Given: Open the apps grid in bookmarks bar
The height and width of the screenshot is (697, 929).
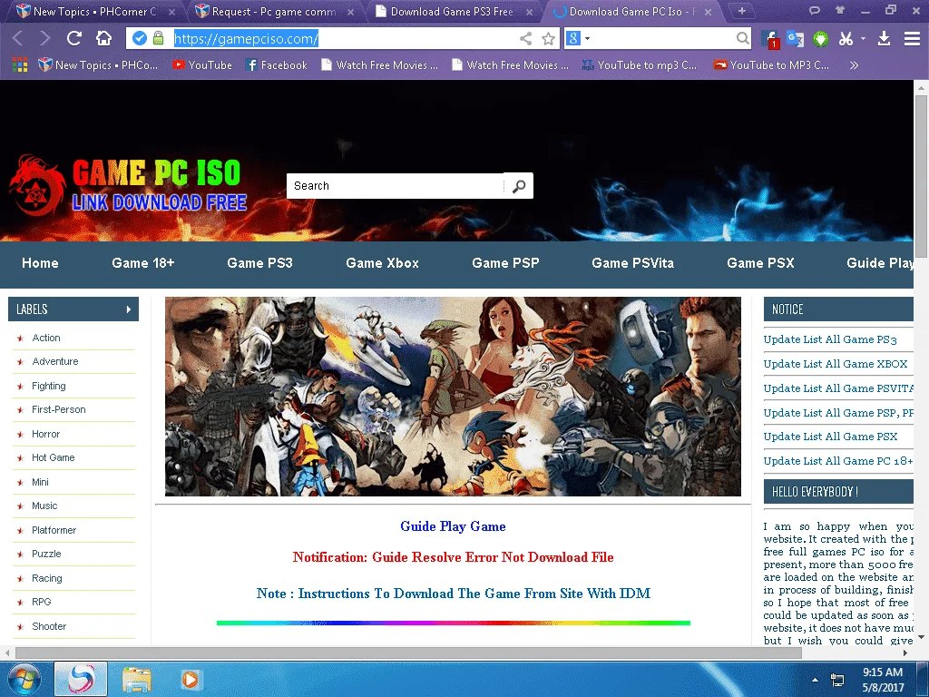Looking at the screenshot, I should coord(20,64).
